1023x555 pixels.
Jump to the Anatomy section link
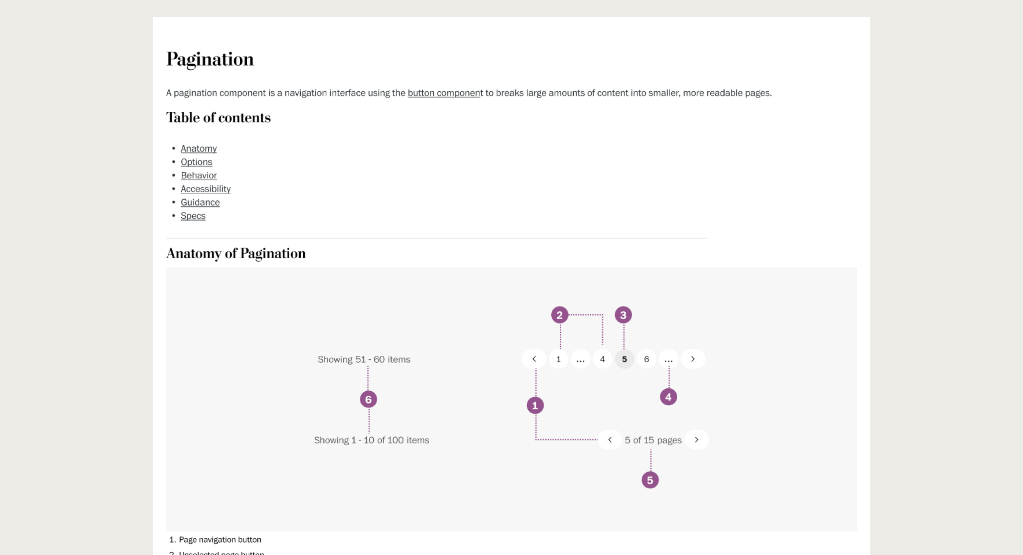click(198, 149)
